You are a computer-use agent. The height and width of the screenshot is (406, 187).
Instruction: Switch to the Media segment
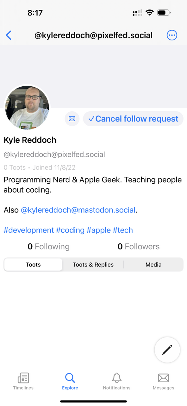[x=153, y=265]
